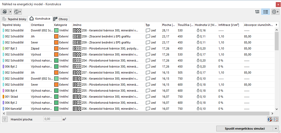Viewport: 281px width, 133px height.
Task: Click the add-marker icon at bottom right
Action: click(270, 119)
